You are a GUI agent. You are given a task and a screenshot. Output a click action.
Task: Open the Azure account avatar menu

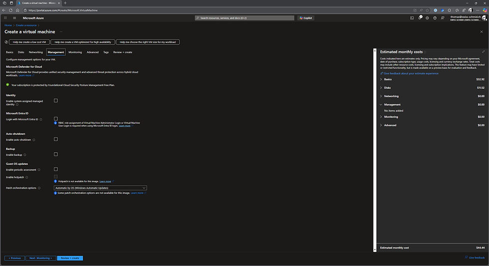(485, 18)
